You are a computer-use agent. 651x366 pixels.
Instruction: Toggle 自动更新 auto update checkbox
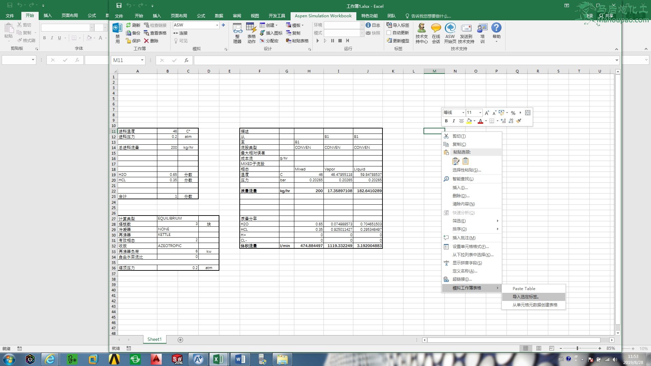pos(389,33)
